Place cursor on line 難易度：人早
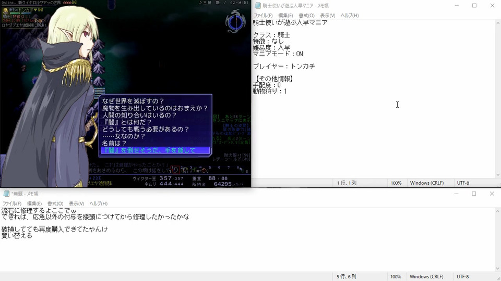 (271, 47)
